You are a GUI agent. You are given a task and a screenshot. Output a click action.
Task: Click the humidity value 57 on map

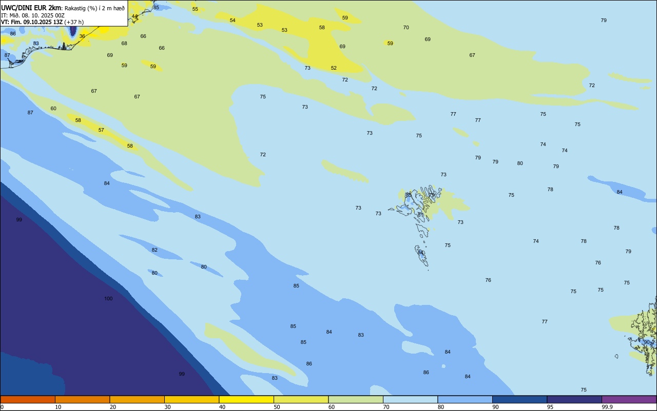(101, 130)
